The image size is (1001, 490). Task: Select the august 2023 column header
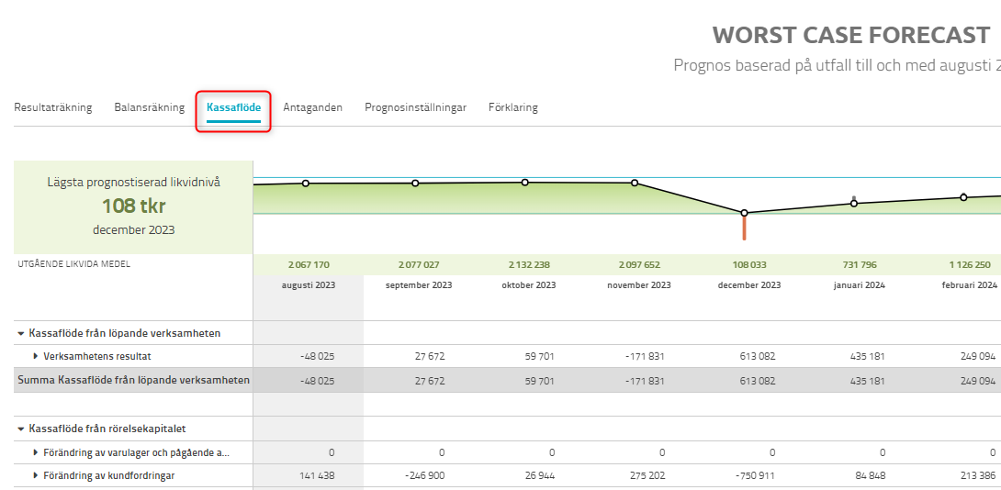click(309, 285)
